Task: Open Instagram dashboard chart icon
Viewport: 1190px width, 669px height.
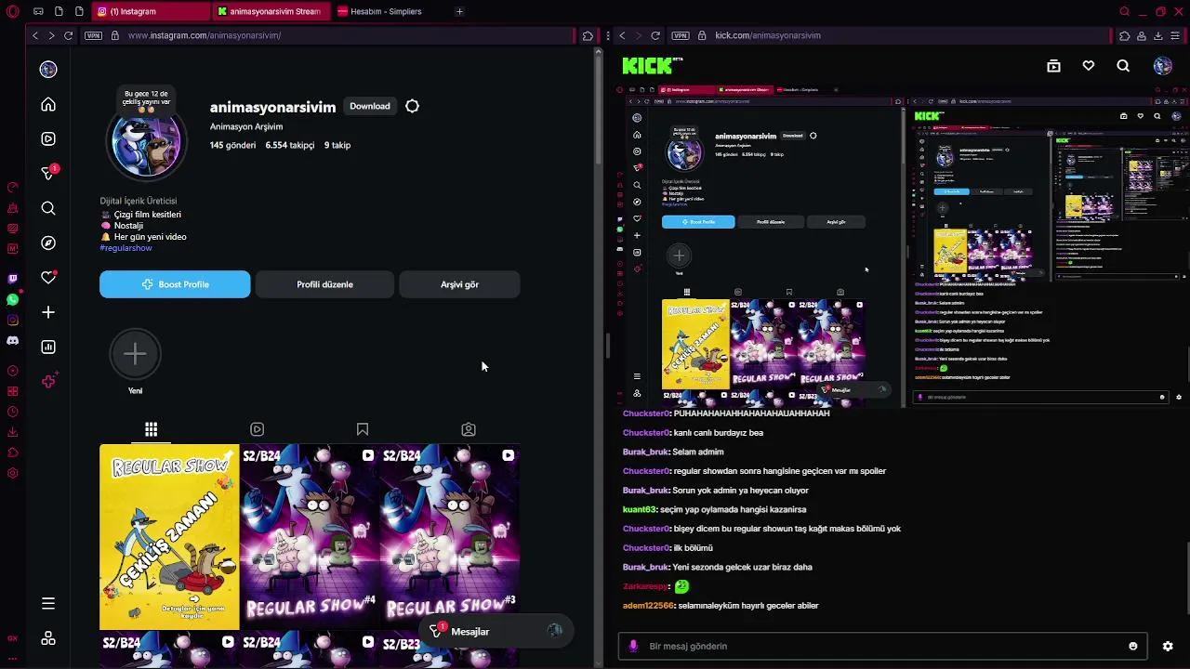Action: point(48,347)
